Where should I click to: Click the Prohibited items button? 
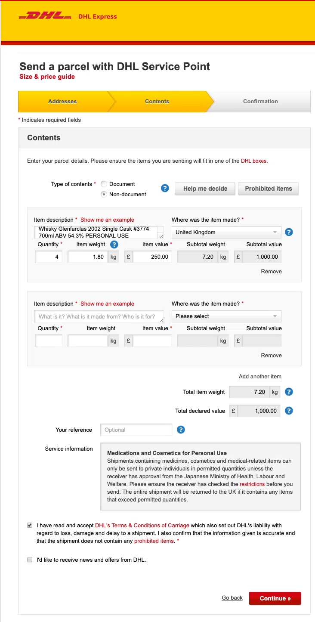tap(269, 189)
